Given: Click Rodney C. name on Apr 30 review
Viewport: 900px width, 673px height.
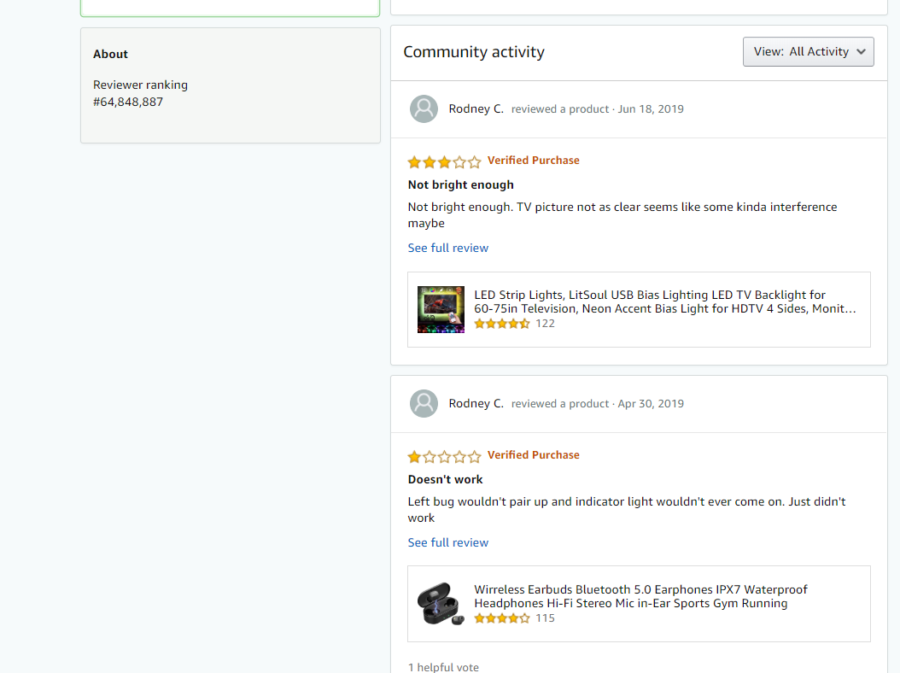Looking at the screenshot, I should pos(476,403).
